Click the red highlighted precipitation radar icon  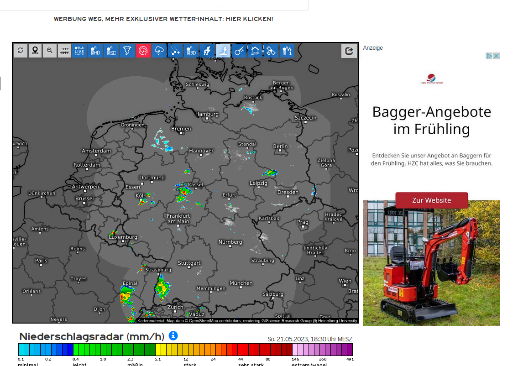[x=143, y=51]
